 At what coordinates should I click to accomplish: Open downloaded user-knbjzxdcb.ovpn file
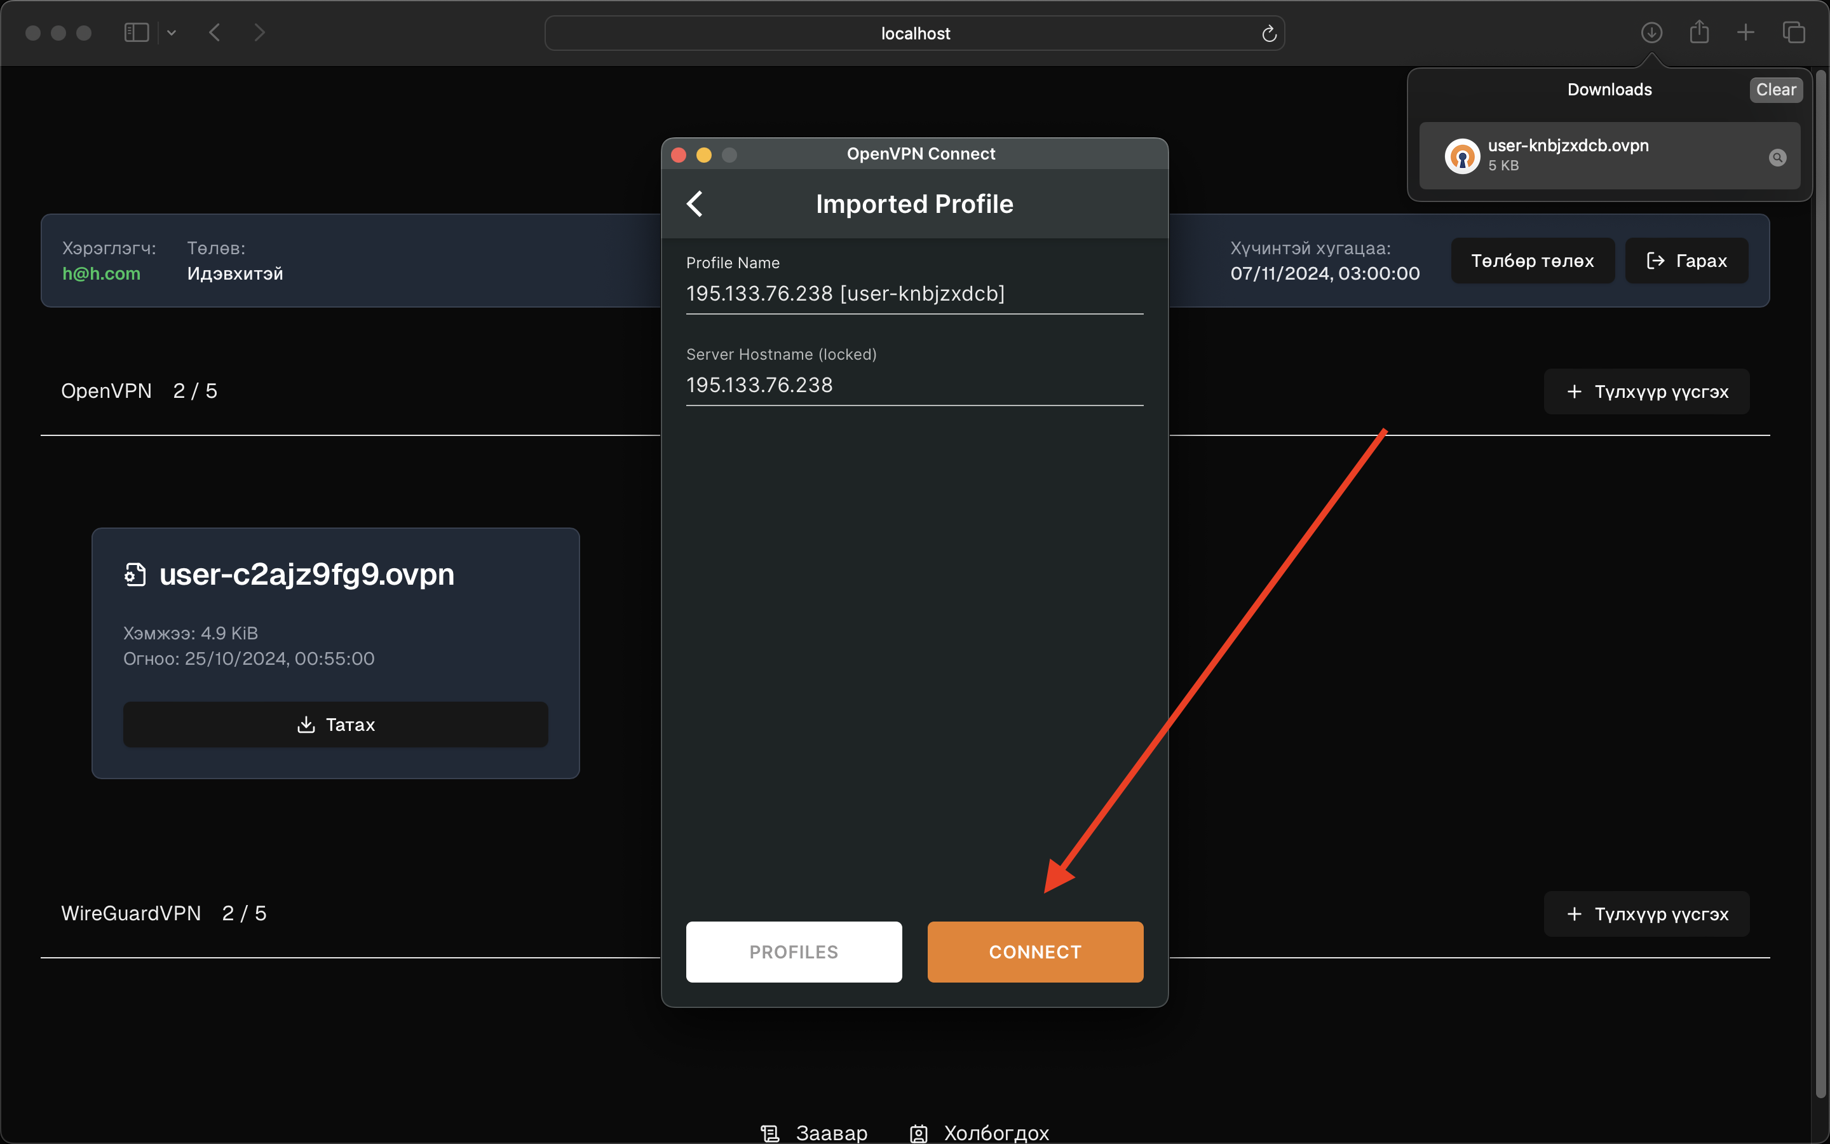pos(1609,155)
